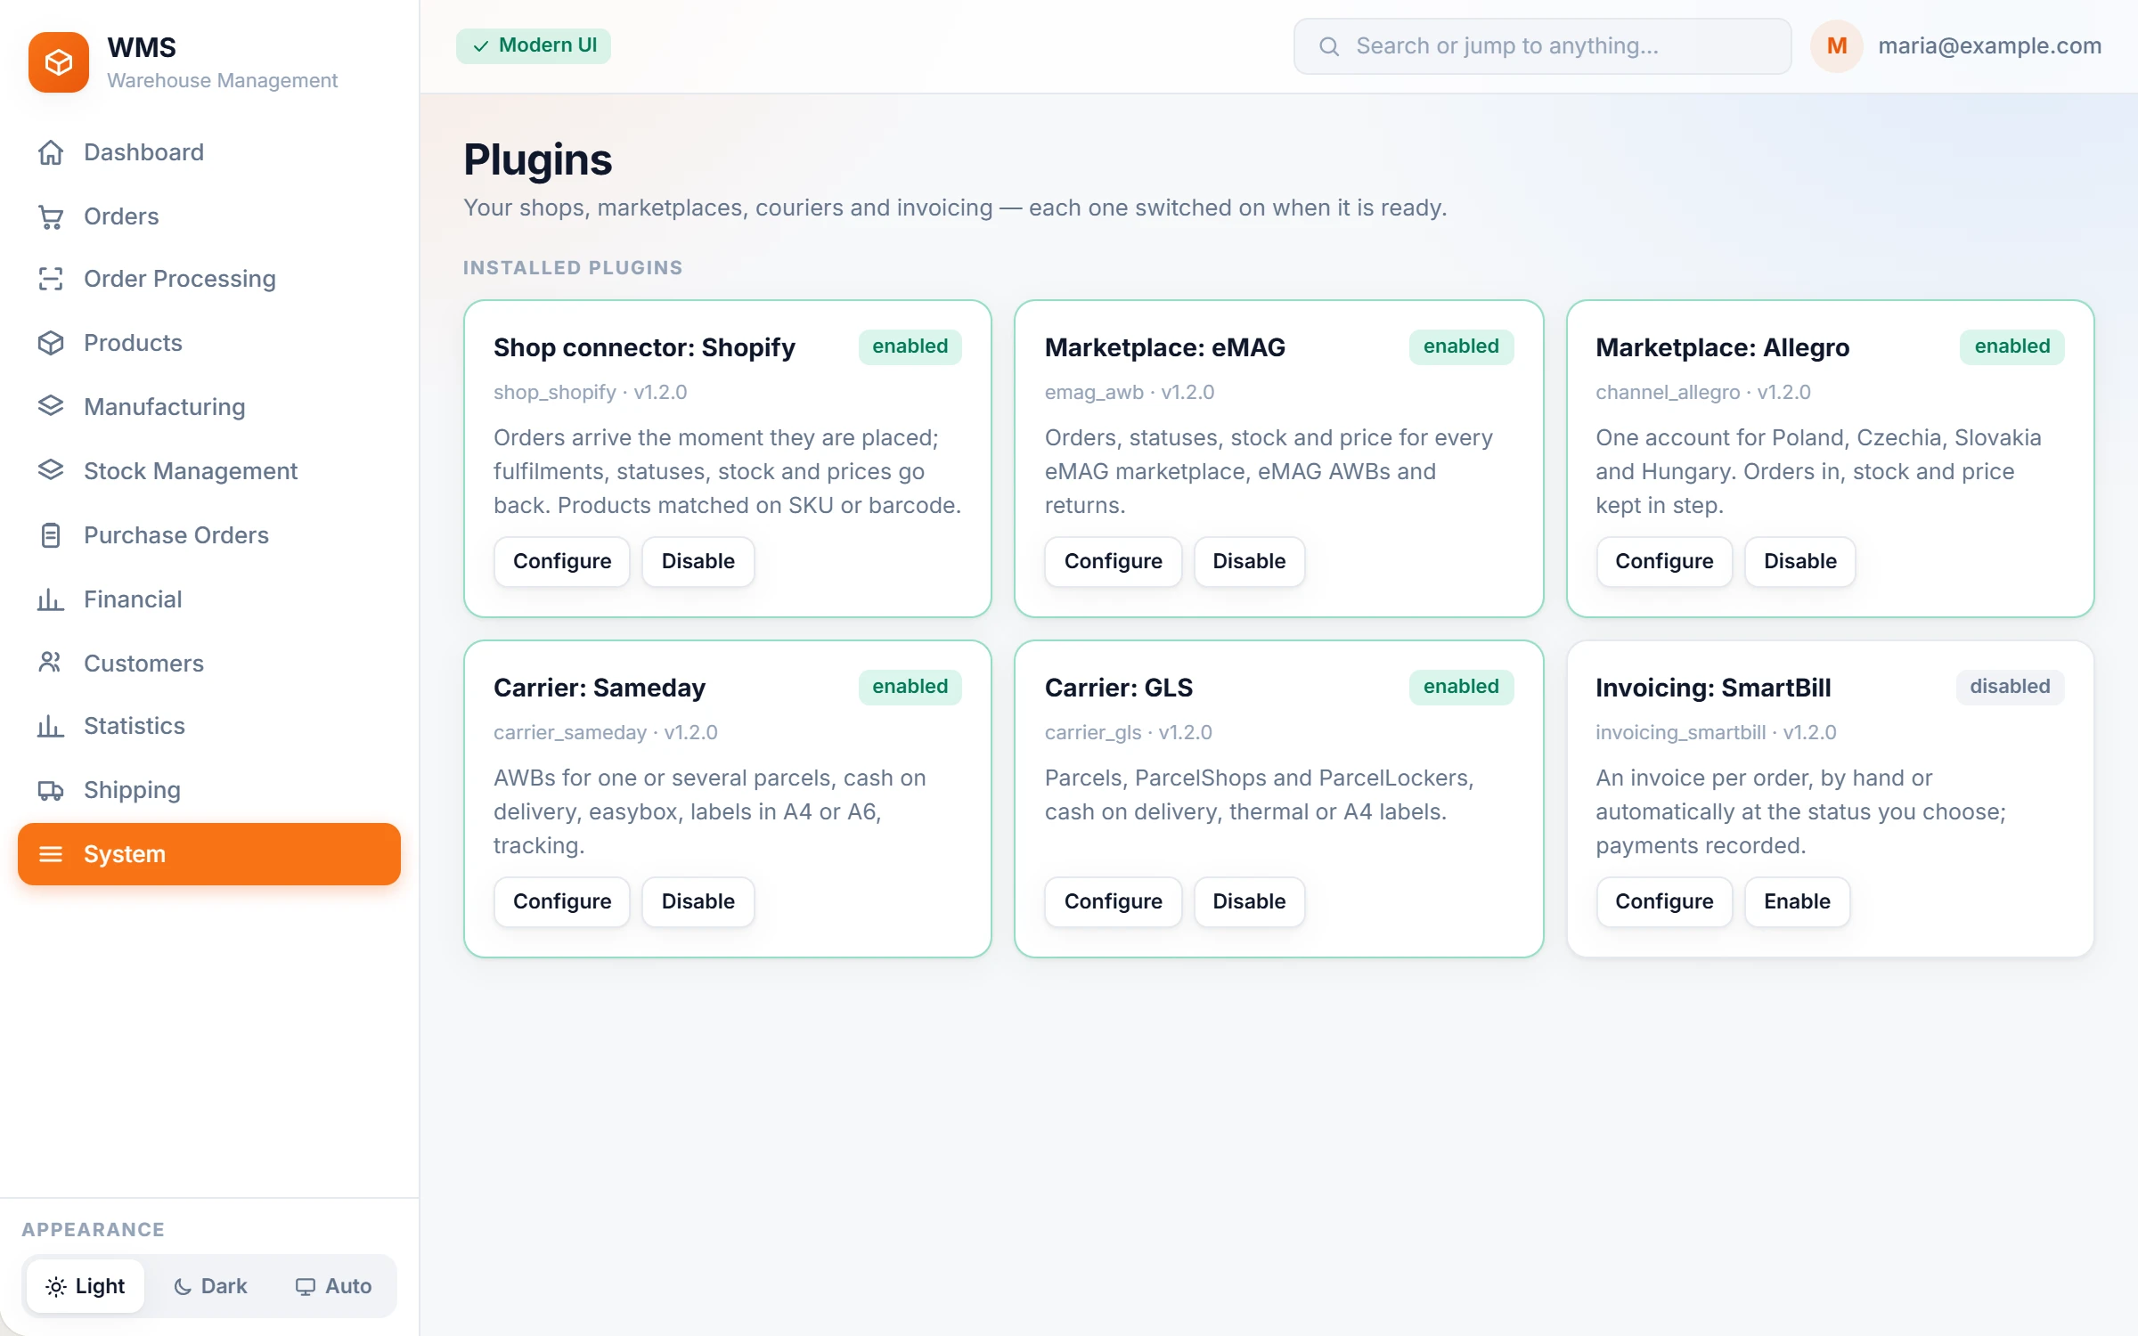Click the monitor icon in the Appearance switcher

pyautogui.click(x=306, y=1286)
